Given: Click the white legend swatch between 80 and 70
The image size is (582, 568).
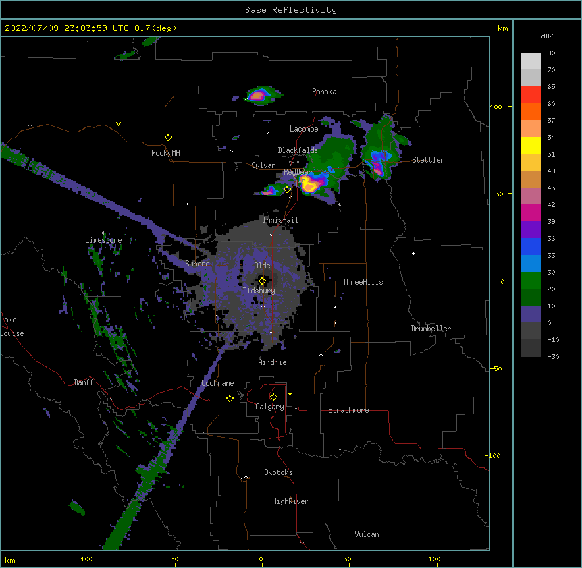Looking at the screenshot, I should 531,61.
